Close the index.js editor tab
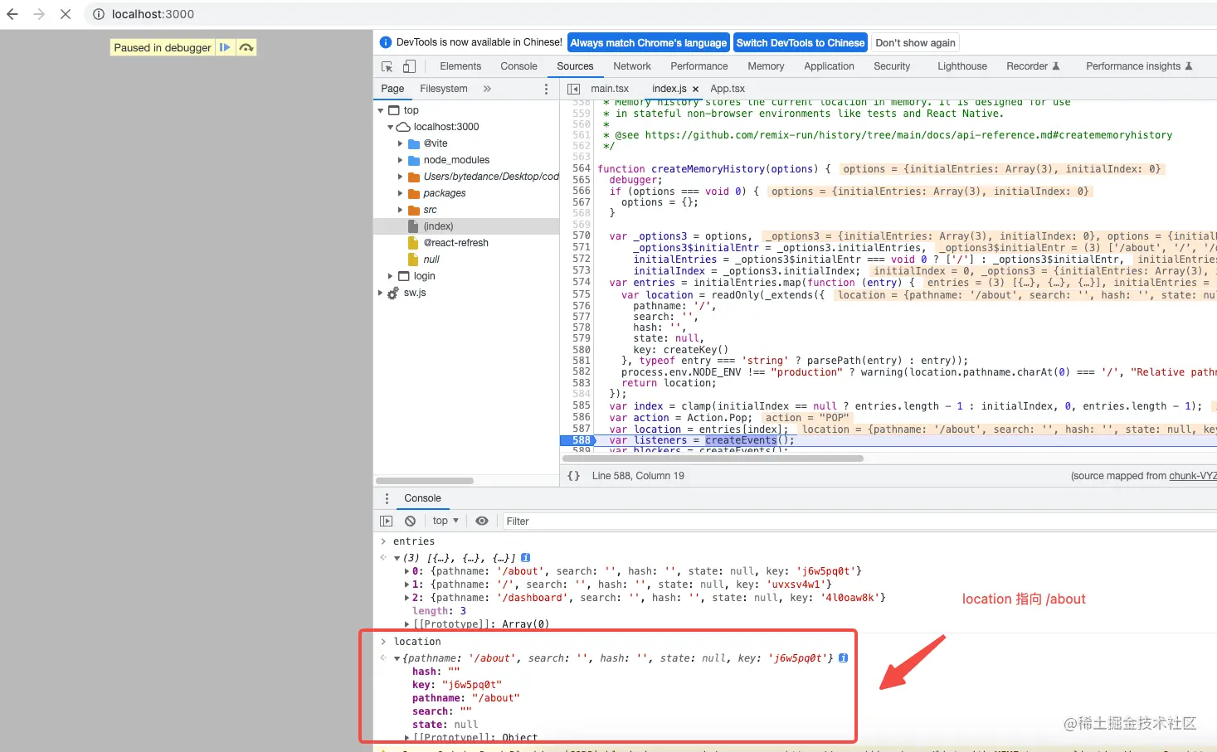 click(x=695, y=90)
